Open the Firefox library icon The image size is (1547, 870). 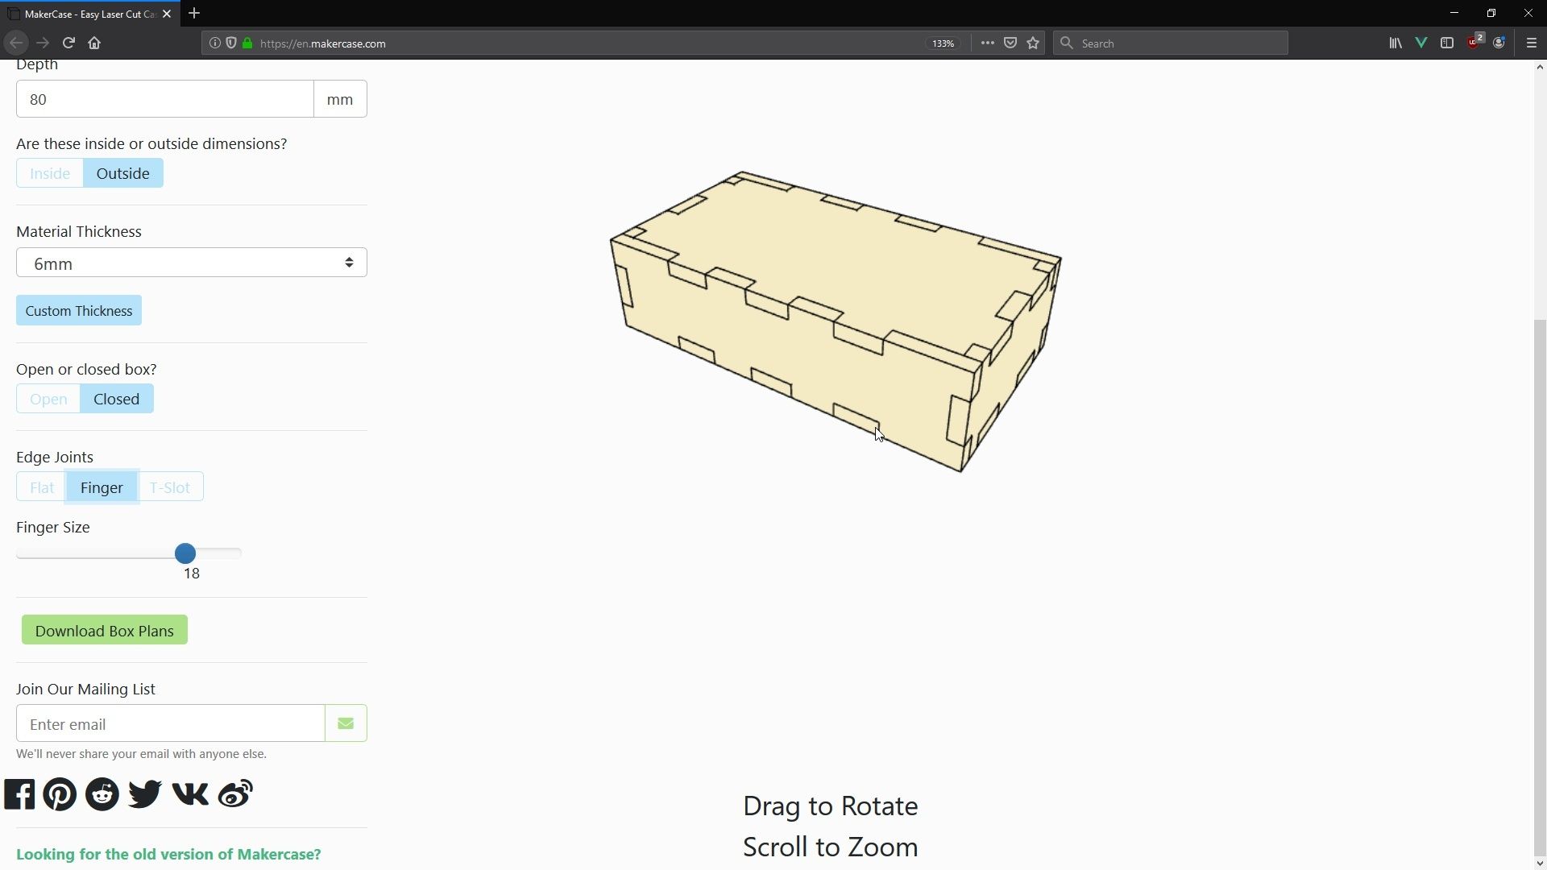point(1395,43)
